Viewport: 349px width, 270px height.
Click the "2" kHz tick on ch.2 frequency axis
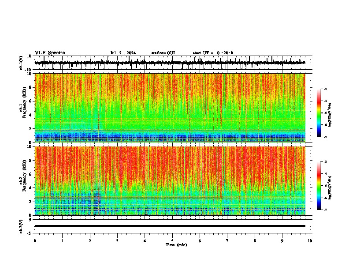(31, 202)
